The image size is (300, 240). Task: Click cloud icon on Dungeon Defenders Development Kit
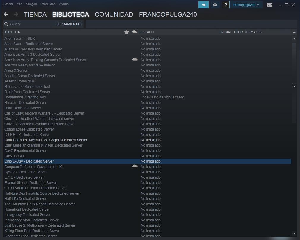coord(135,166)
